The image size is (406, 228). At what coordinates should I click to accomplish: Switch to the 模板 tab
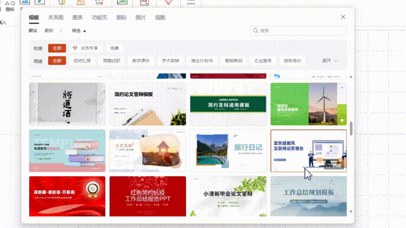tap(34, 18)
